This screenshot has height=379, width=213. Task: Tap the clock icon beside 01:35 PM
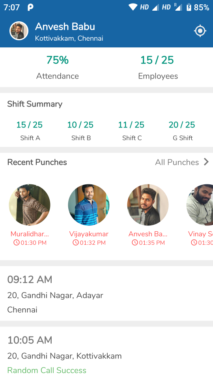tap(135, 242)
